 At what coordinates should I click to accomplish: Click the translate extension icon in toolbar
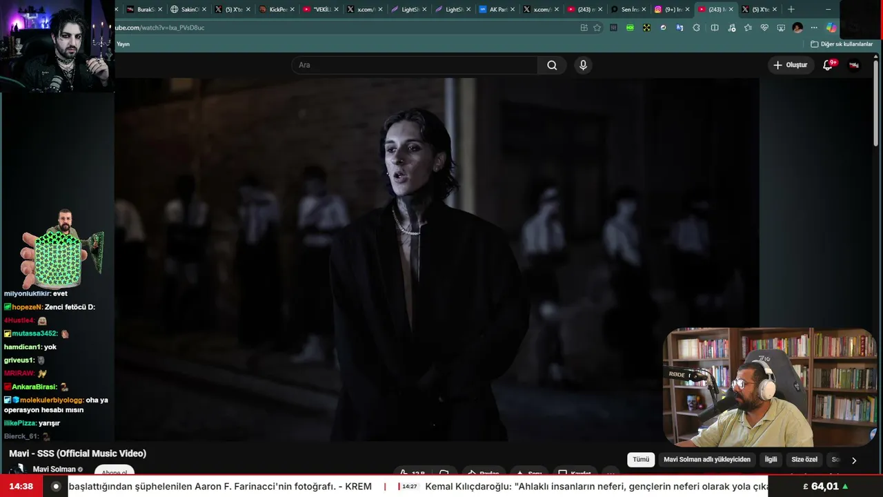(679, 28)
